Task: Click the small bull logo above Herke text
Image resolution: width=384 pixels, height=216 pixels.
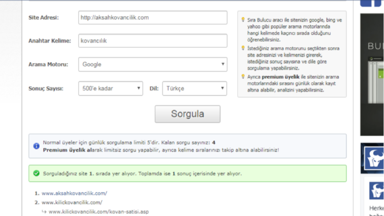Action: [x=376, y=191]
